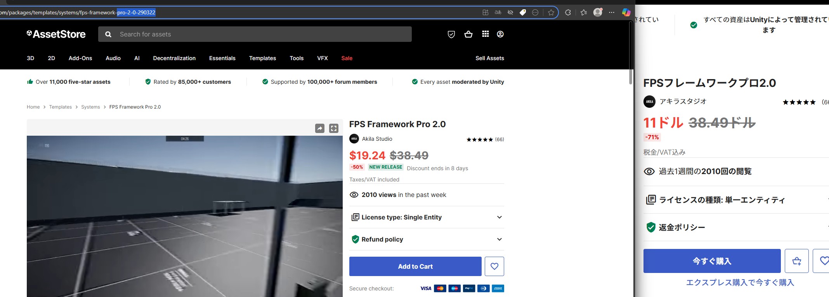Add FPS Framework to wishlist with heart
The height and width of the screenshot is (297, 829).
pos(494,266)
